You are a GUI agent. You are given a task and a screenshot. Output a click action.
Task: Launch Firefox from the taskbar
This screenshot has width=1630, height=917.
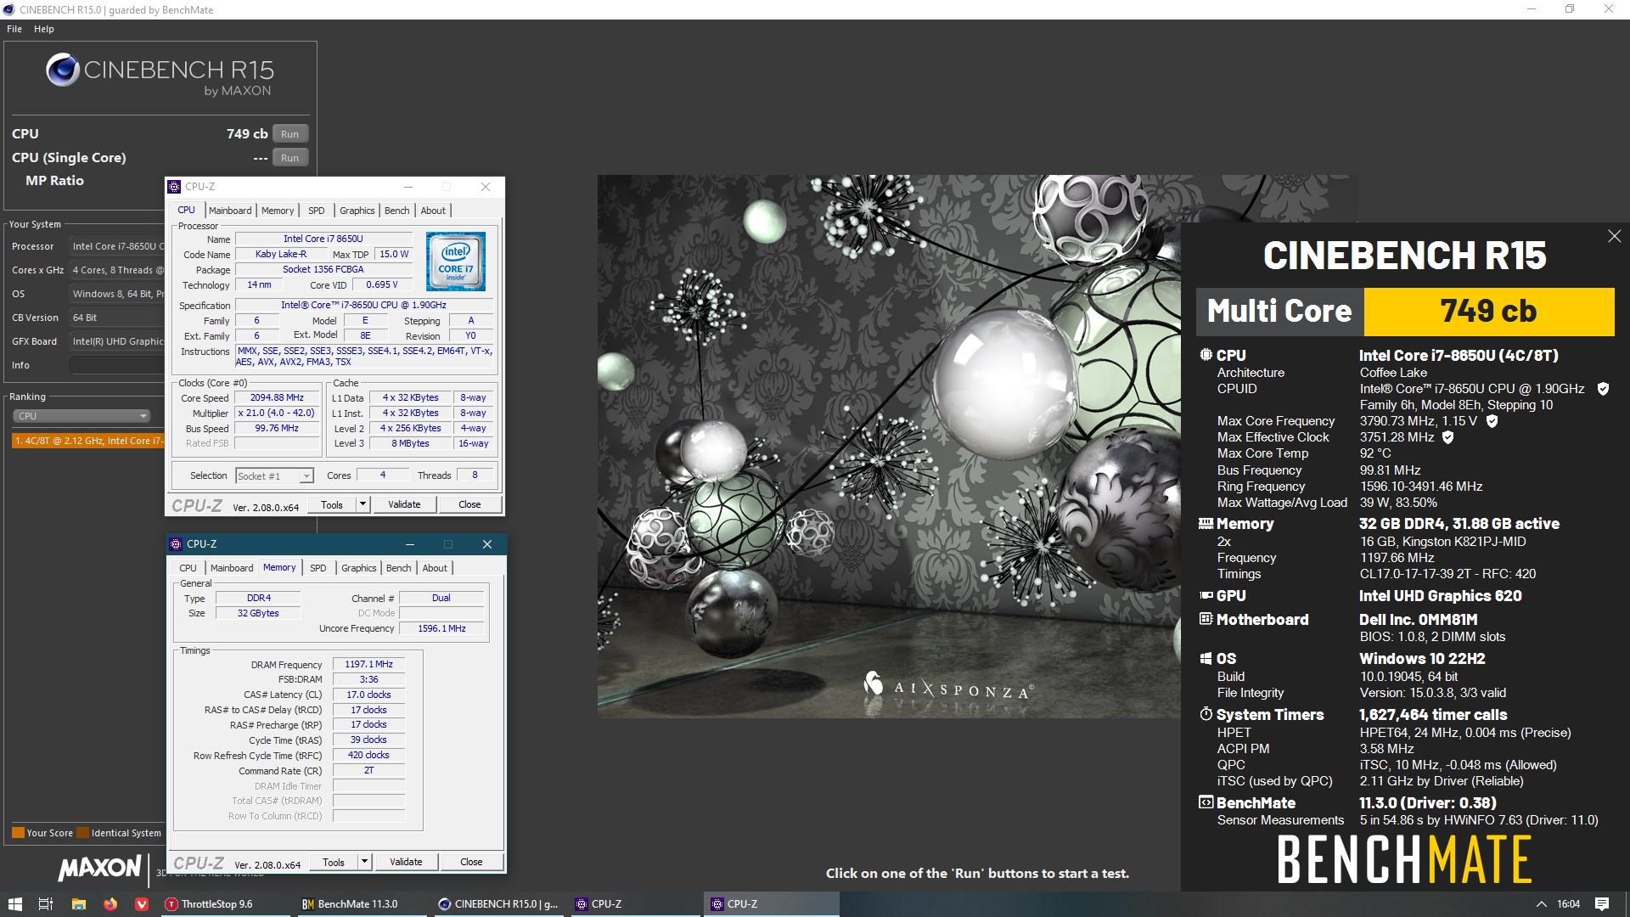110,904
